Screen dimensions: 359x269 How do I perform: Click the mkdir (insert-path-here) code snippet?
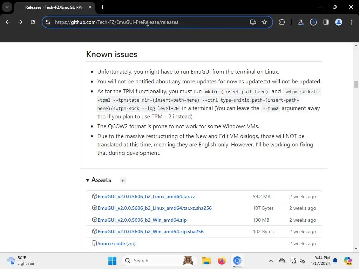coord(236,91)
